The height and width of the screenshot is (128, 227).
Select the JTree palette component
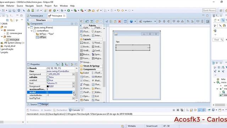pos(96,100)
